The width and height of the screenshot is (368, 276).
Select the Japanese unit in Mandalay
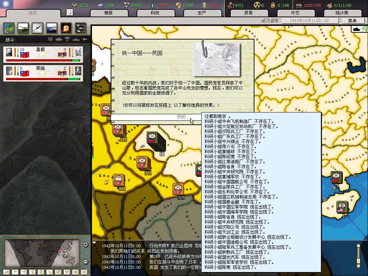tap(119, 180)
